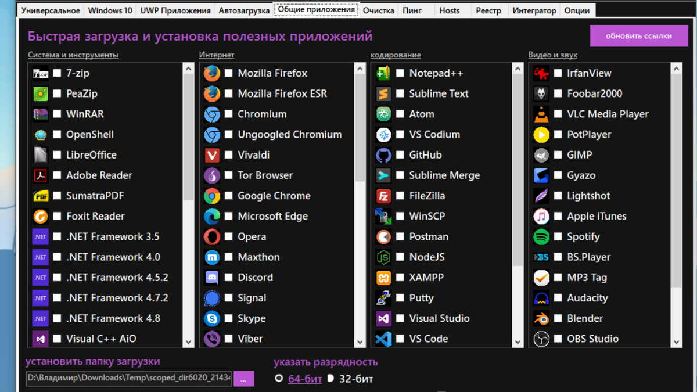The width and height of the screenshot is (697, 392).
Task: Open the Windows 10 tab
Action: (x=110, y=10)
